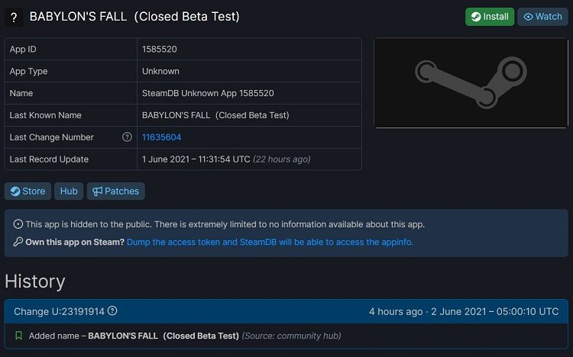The height and width of the screenshot is (357, 573).
Task: Select the App ID value 1585520
Action: [x=160, y=50]
